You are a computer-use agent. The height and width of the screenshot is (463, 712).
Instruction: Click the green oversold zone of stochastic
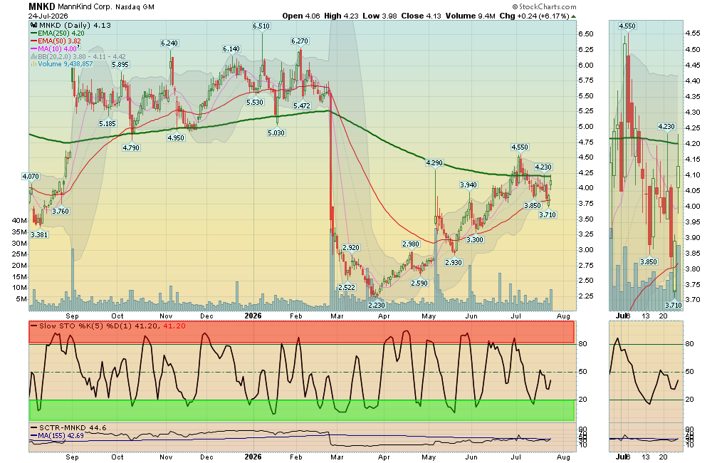coord(301,410)
